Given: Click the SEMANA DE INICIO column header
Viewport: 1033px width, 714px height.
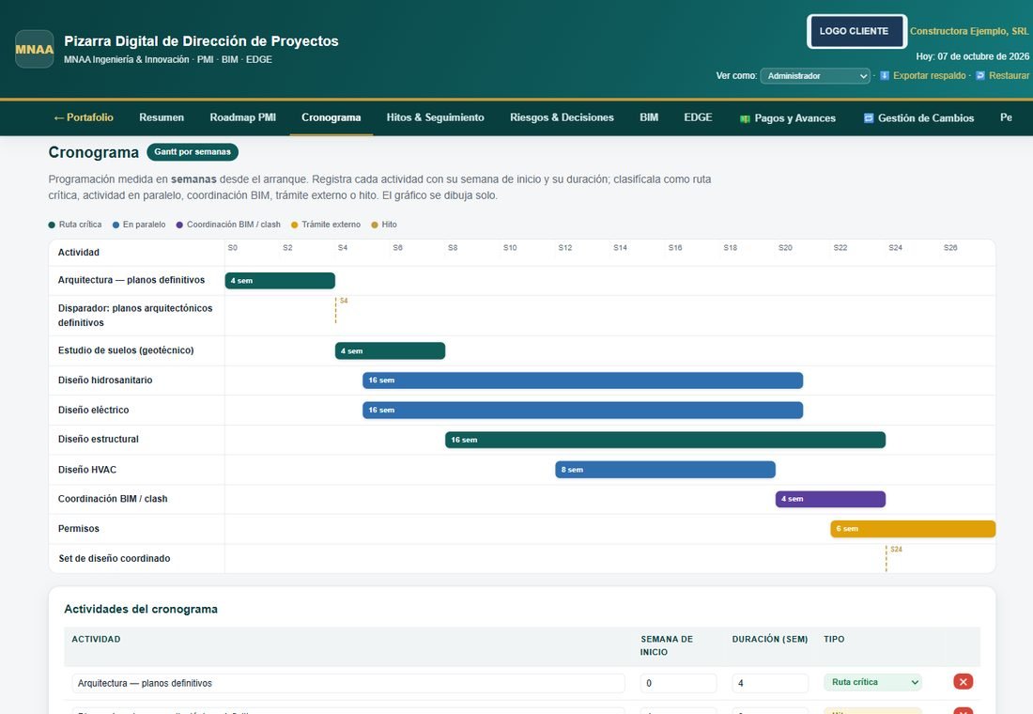Looking at the screenshot, I should (666, 645).
